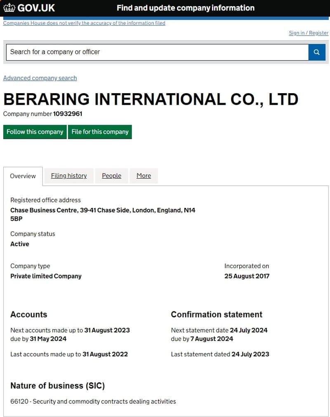This screenshot has height=417, width=330.
Task: Open the People tab
Action: coord(111,176)
